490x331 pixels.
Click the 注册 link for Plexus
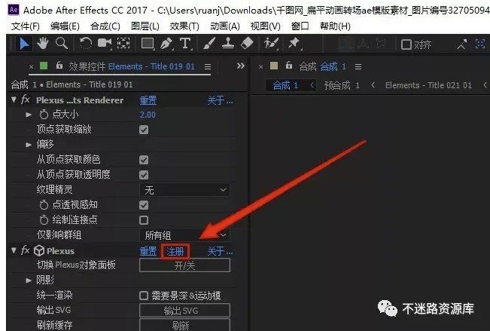click(175, 251)
